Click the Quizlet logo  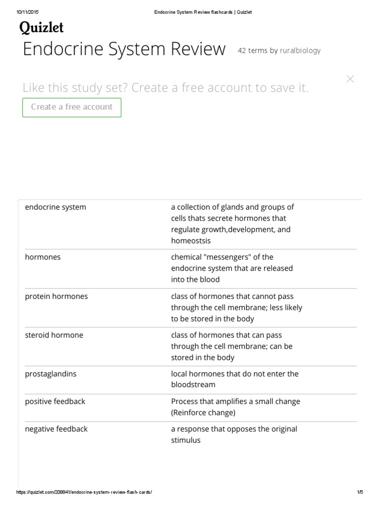pyautogui.click(x=42, y=28)
